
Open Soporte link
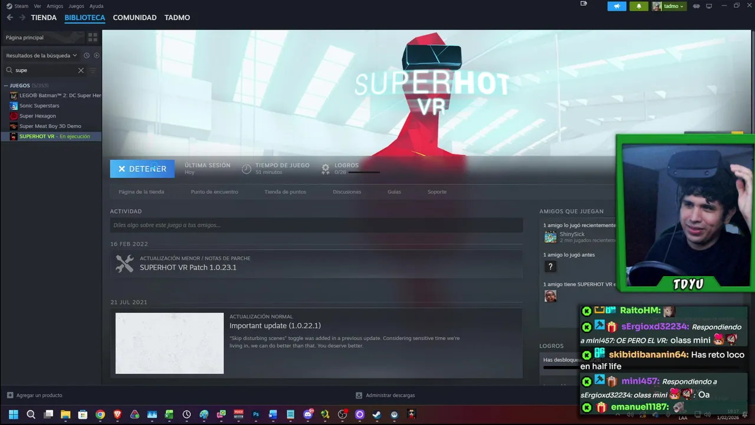click(437, 192)
